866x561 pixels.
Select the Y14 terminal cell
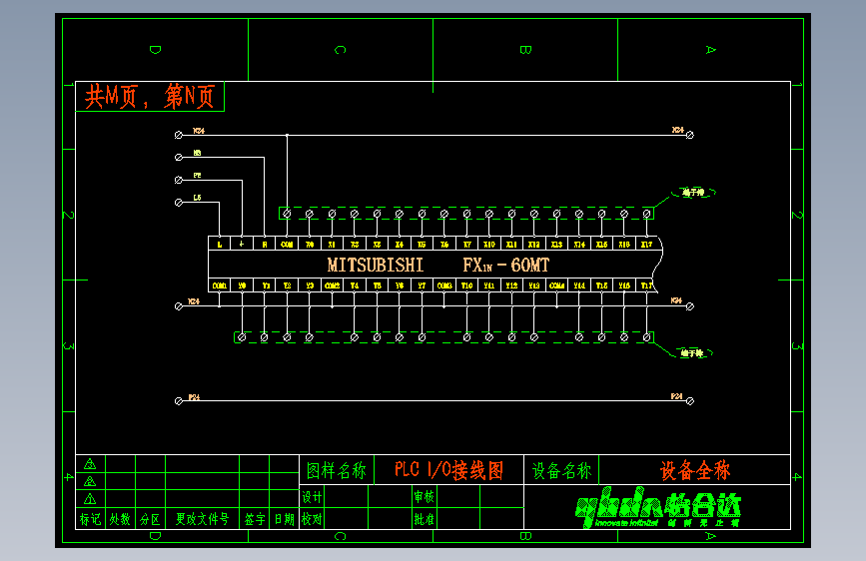pos(579,284)
